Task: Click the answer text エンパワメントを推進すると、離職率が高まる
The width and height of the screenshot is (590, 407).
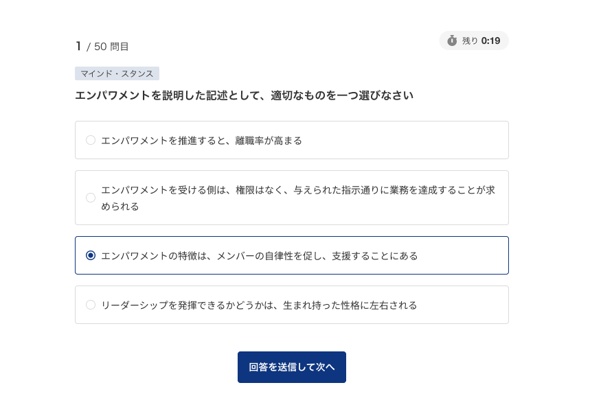Action: tap(201, 140)
